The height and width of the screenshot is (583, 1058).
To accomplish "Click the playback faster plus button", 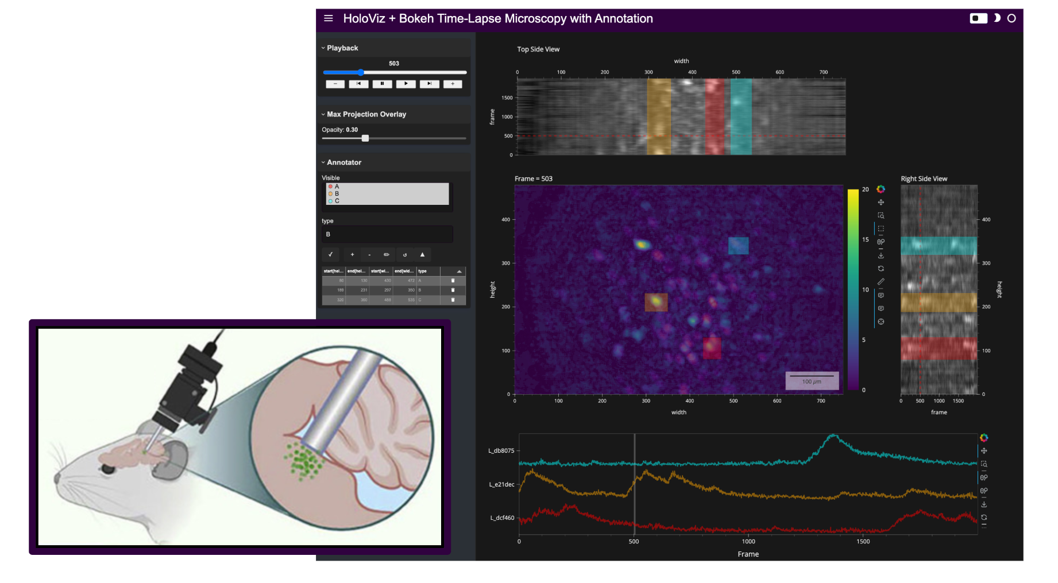I will click(453, 84).
